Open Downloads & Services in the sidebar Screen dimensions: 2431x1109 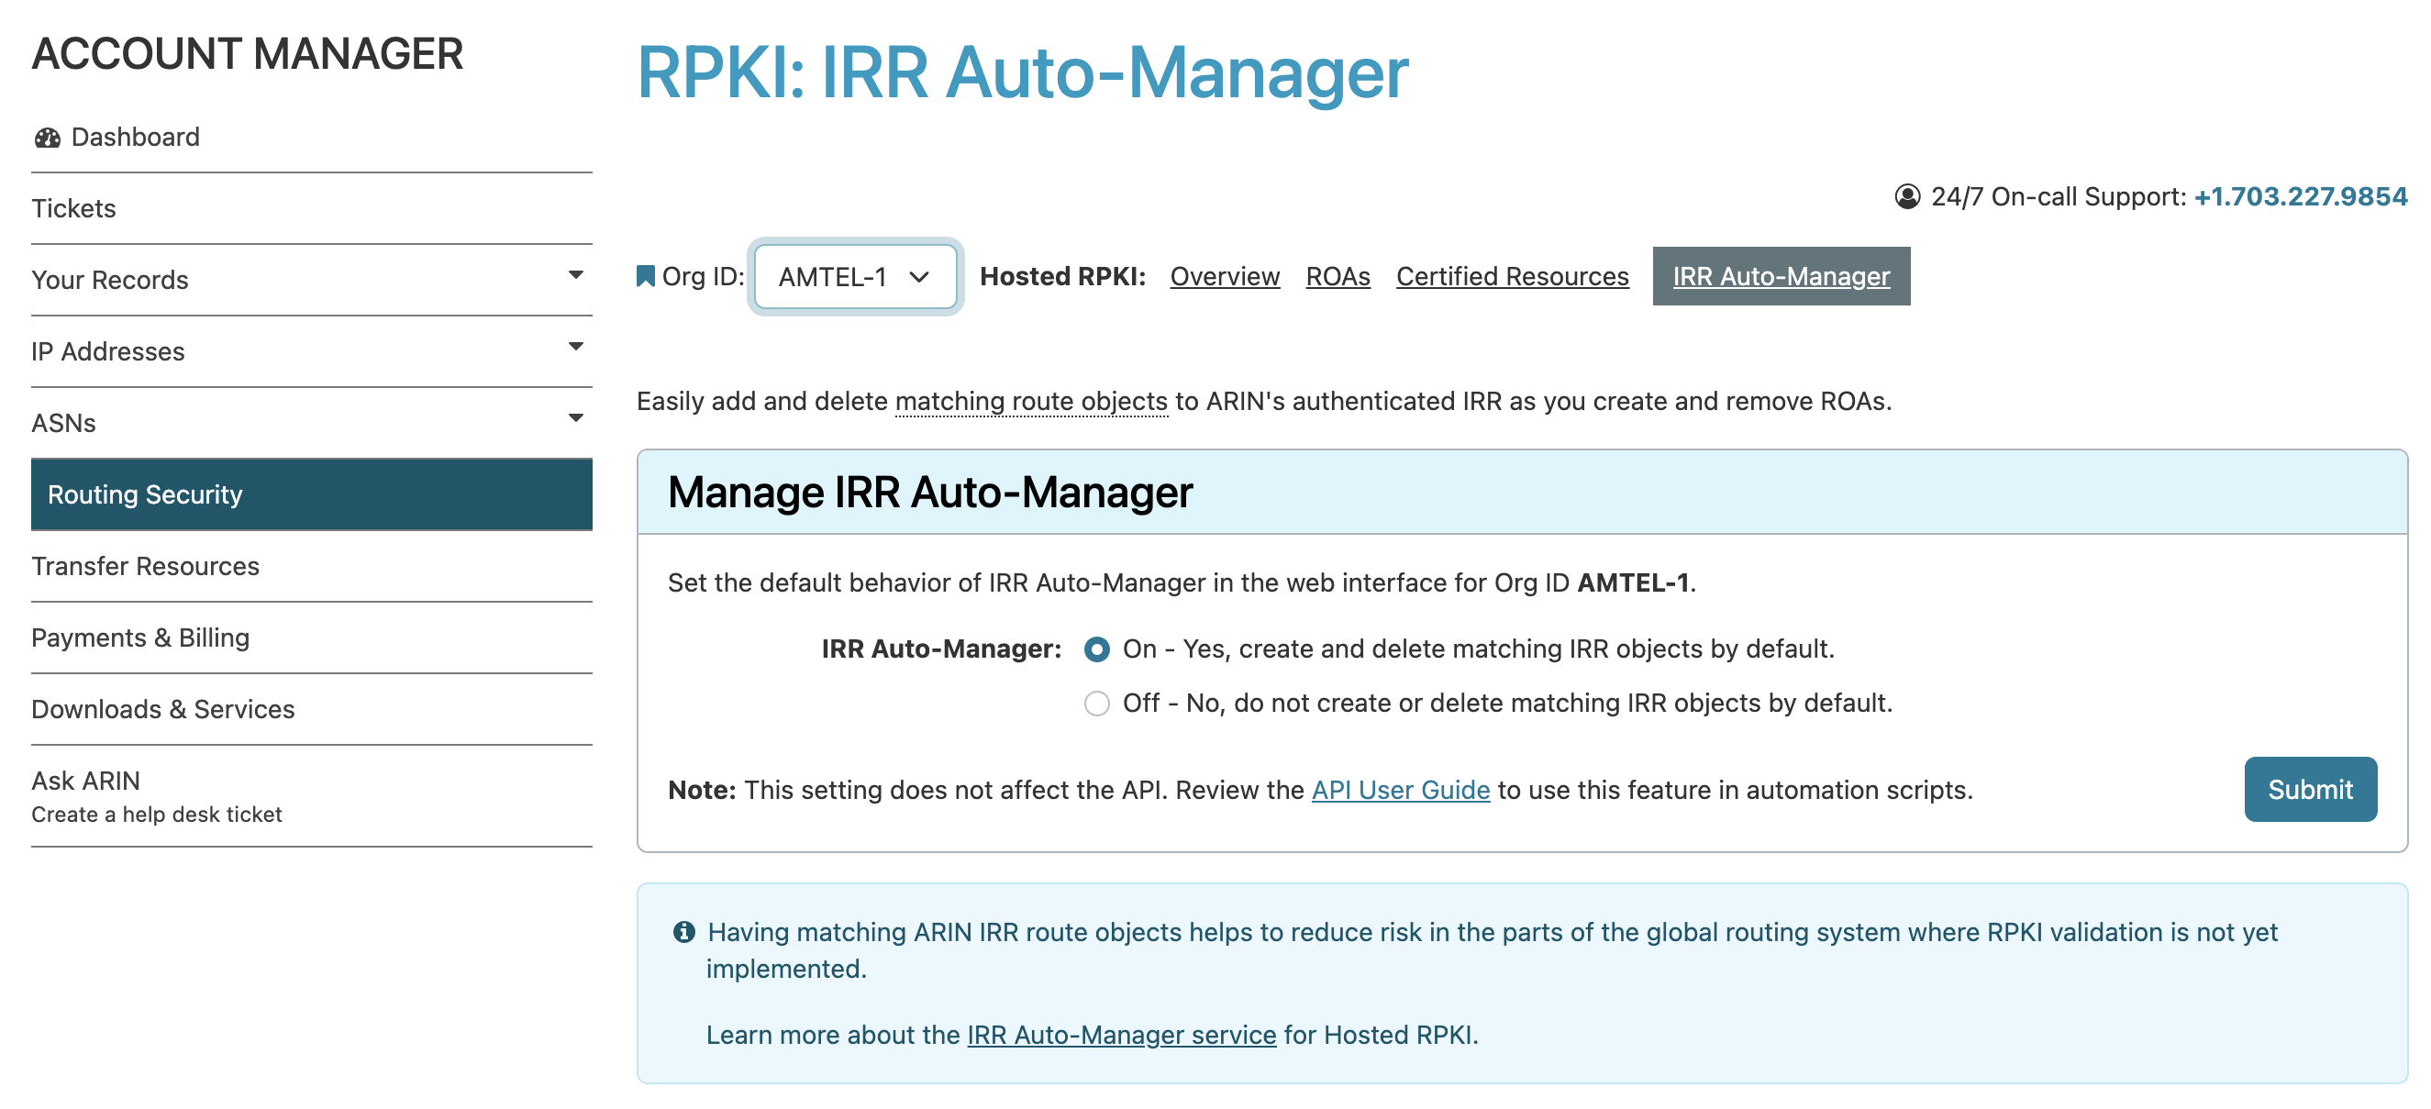click(311, 710)
